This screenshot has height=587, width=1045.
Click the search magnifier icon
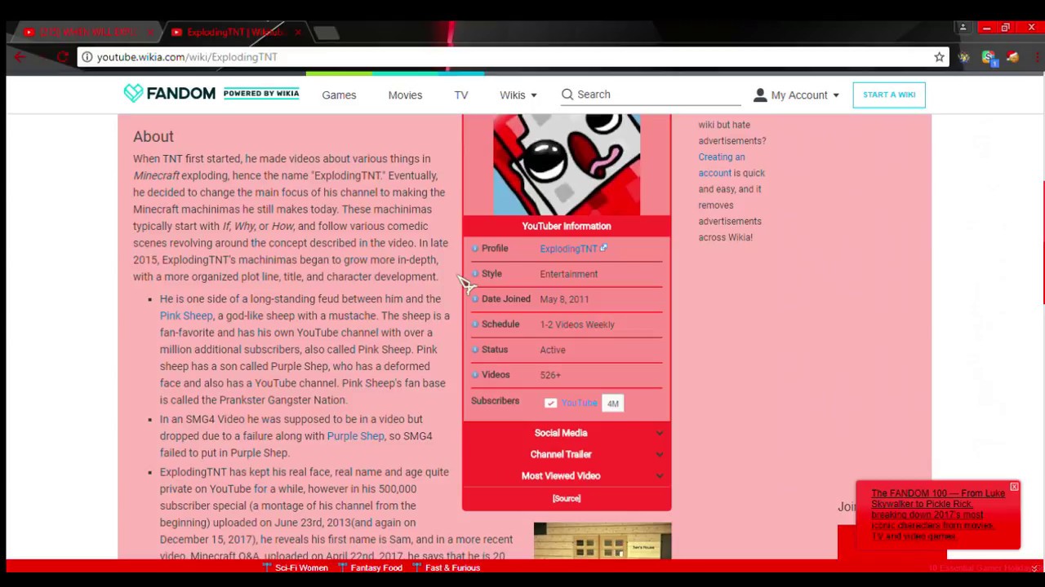(567, 95)
